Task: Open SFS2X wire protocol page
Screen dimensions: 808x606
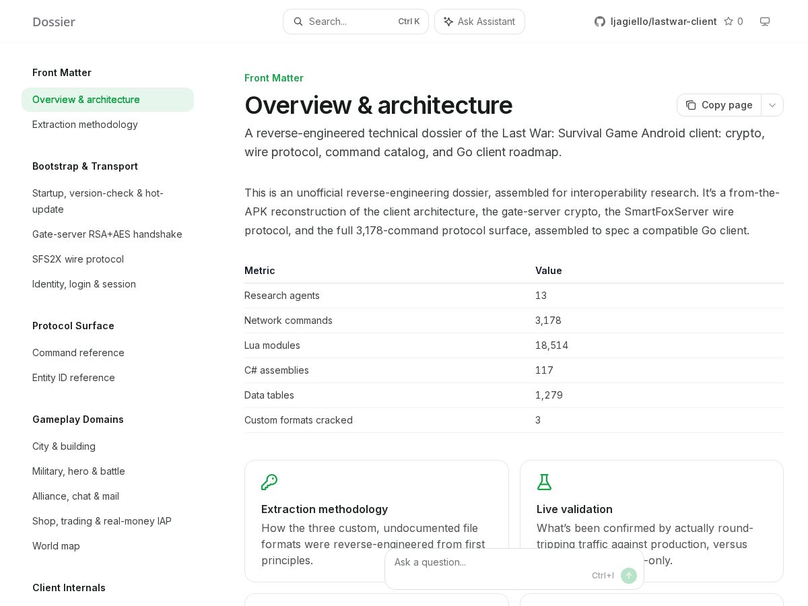Action: [x=108, y=259]
